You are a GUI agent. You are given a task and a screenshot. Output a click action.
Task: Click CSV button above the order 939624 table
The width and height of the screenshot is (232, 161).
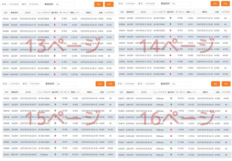(x=215, y=3)
